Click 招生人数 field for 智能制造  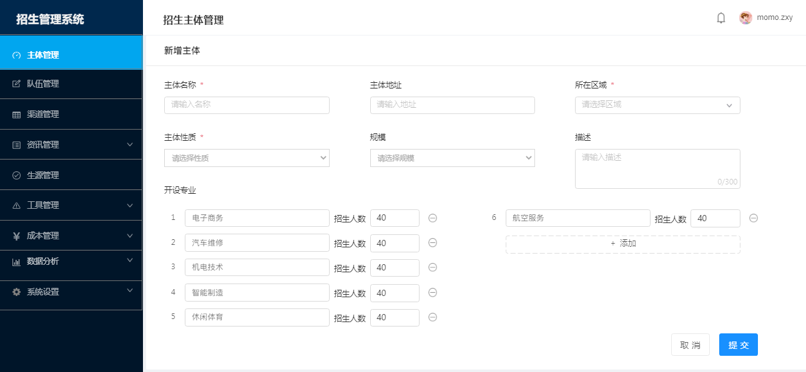(x=395, y=293)
